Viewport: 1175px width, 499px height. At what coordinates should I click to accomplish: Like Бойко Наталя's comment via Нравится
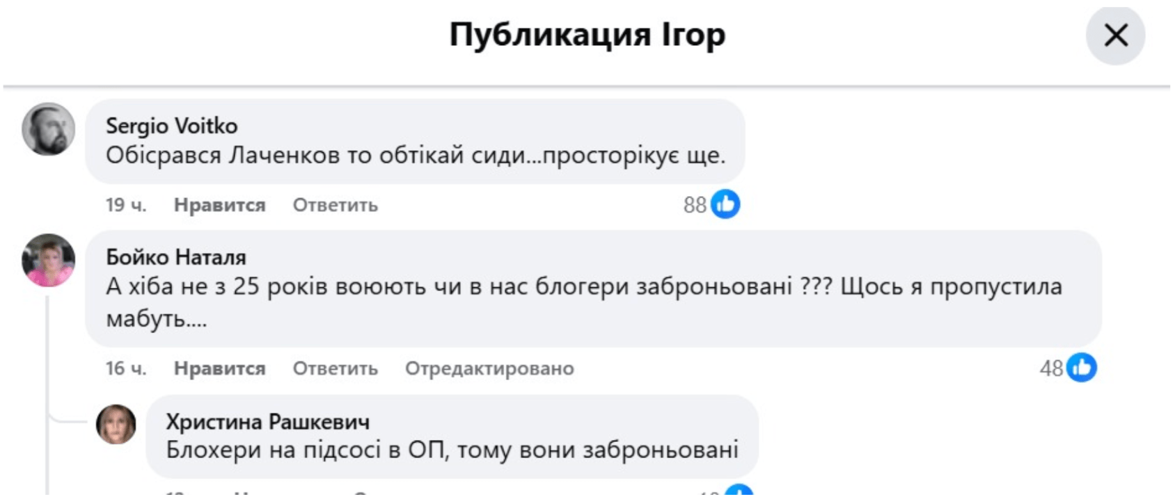pos(219,369)
